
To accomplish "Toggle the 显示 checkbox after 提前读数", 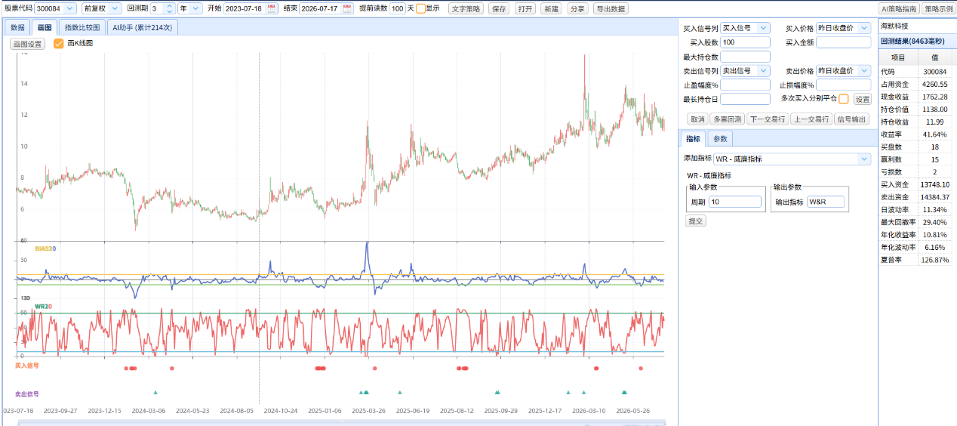I will (x=420, y=8).
